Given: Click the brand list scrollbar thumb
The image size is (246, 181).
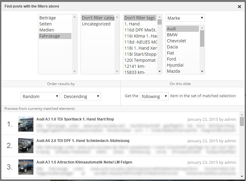Looking at the screenshot, I should click(x=202, y=38).
